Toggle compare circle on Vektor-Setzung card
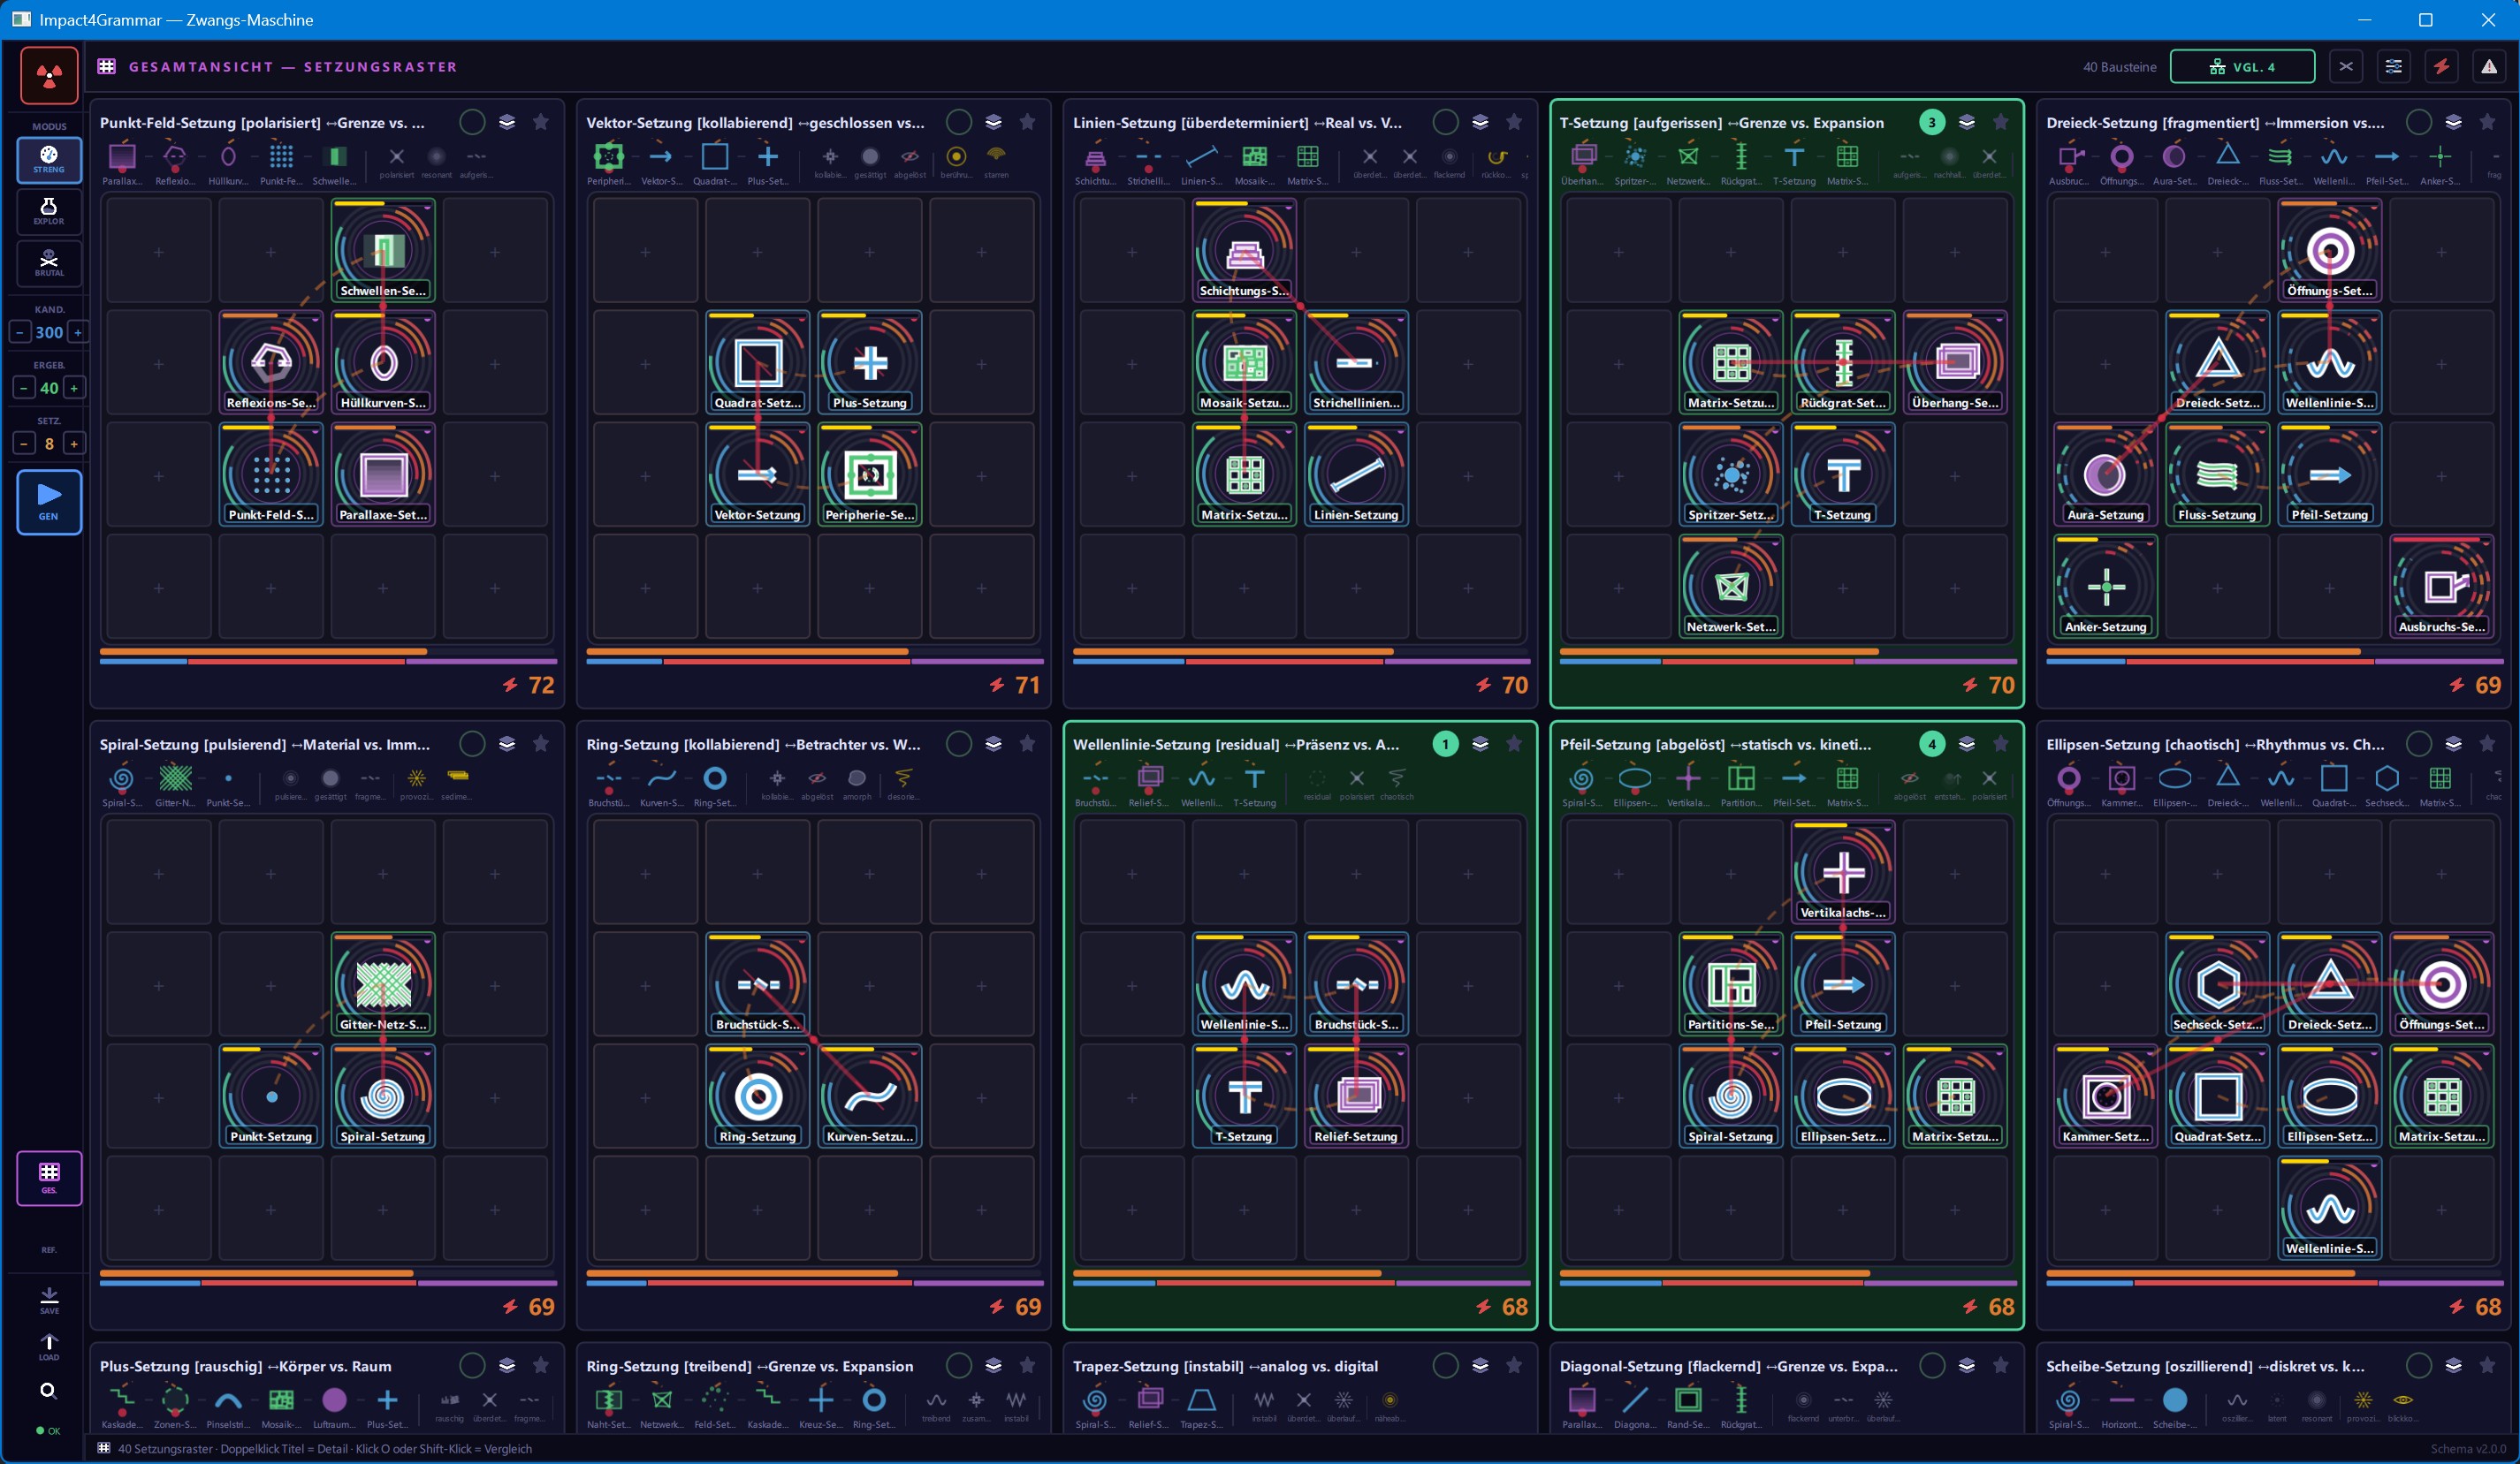The image size is (2520, 1464). click(958, 122)
